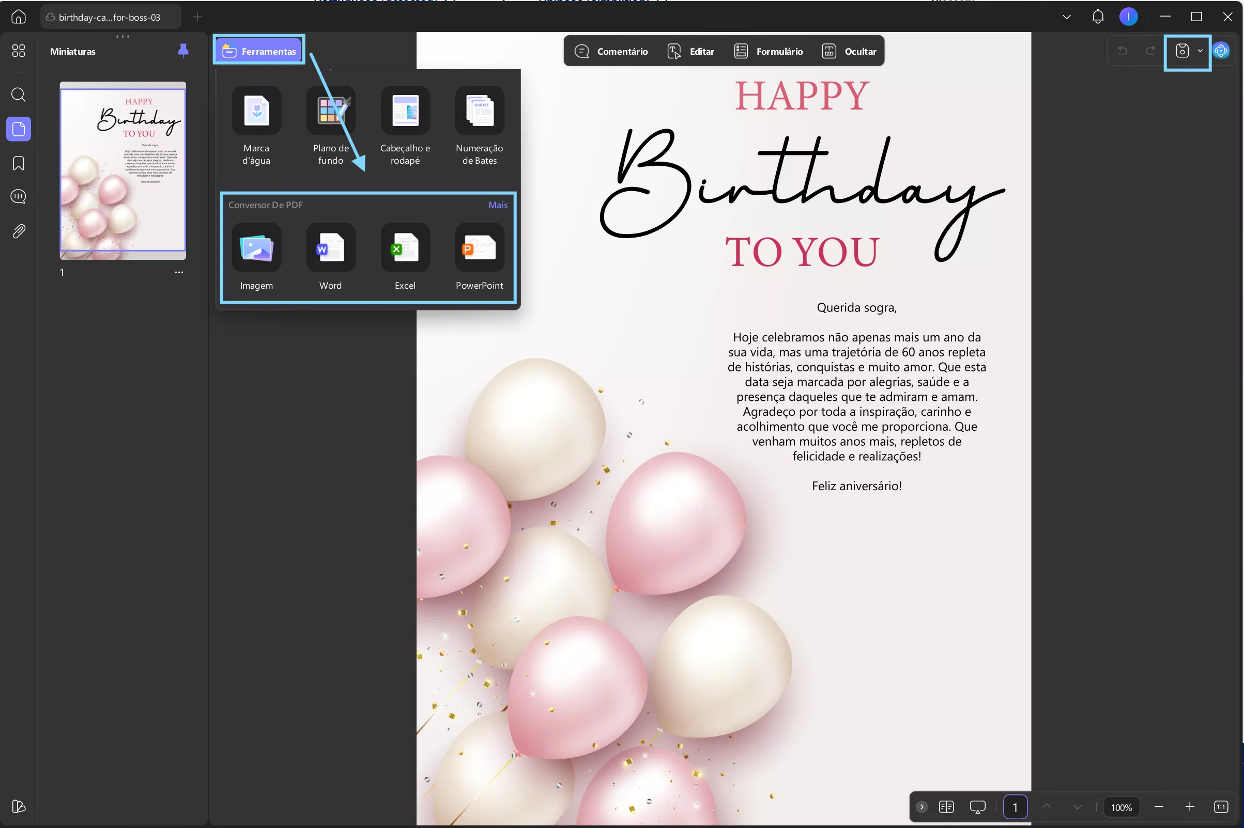This screenshot has width=1244, height=828.
Task: Click the 'Feliz aniversário!' text on page
Action: pos(856,486)
